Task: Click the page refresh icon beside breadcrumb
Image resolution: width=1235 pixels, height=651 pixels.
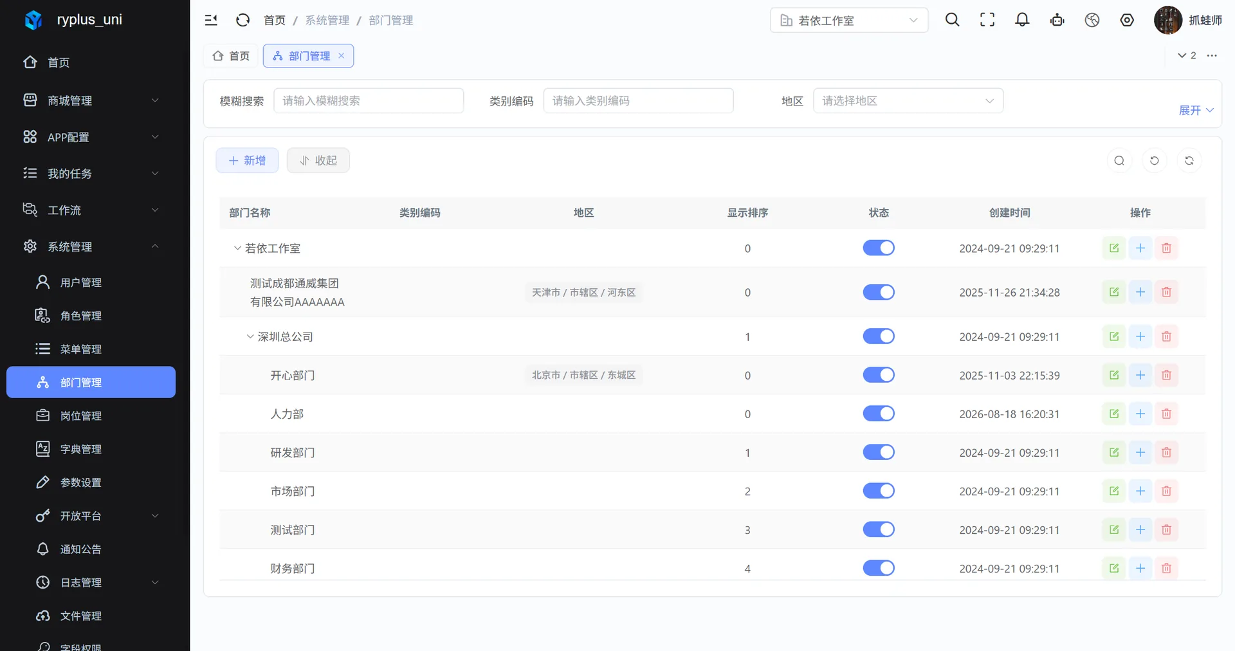Action: tap(242, 20)
